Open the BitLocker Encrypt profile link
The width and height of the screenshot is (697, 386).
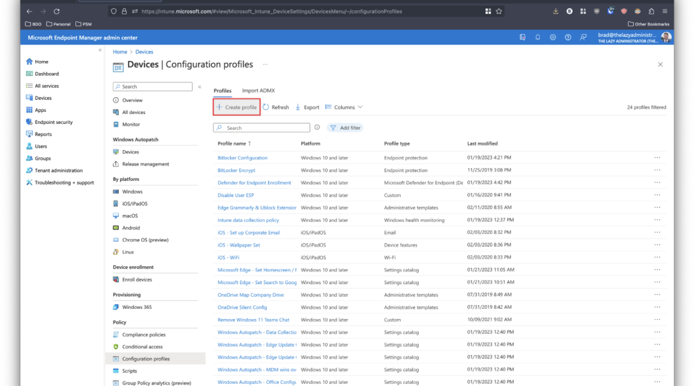(236, 170)
